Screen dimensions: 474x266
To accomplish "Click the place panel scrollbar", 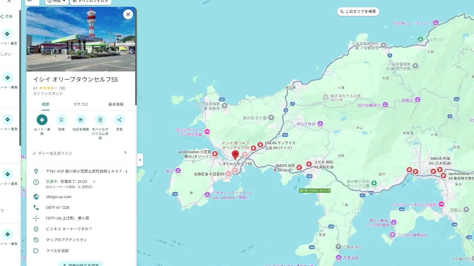I will point(136,55).
